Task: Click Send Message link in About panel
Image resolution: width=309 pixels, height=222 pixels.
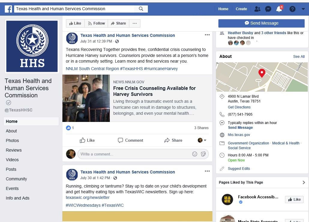Action: pos(240,128)
